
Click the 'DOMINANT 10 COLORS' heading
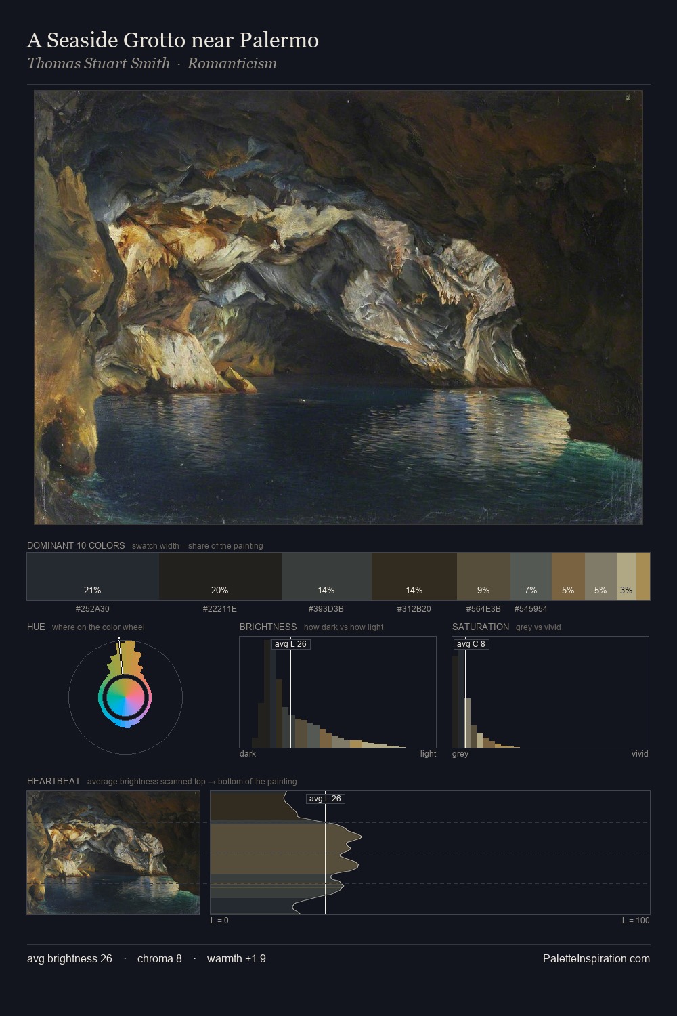pos(76,545)
